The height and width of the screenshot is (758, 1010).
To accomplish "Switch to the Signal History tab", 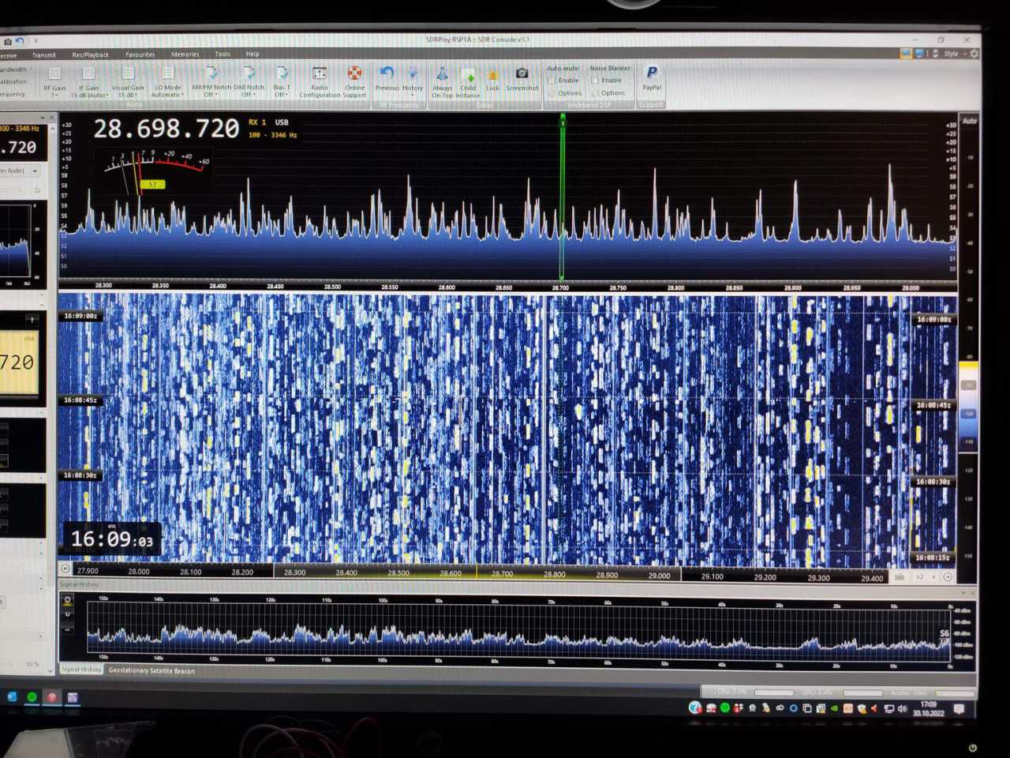I will coord(81,670).
